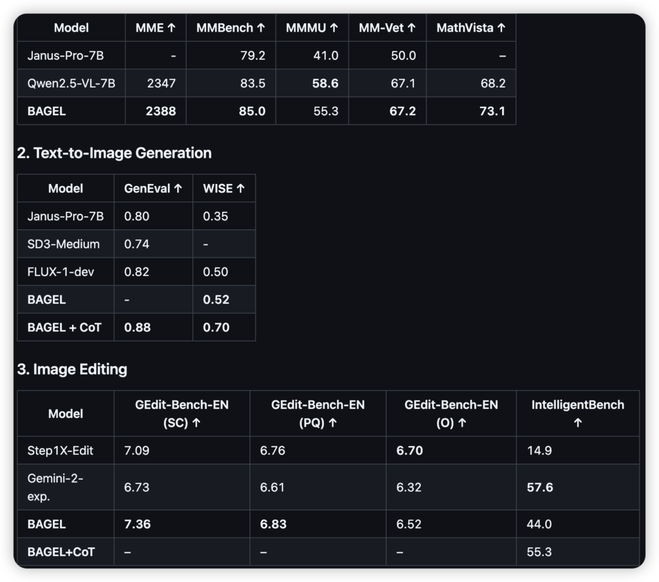Select the 6.76 PQ value
This screenshot has width=659, height=582.
point(272,451)
